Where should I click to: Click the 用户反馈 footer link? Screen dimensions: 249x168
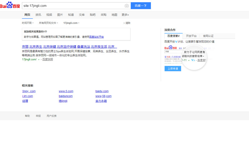tap(51, 116)
